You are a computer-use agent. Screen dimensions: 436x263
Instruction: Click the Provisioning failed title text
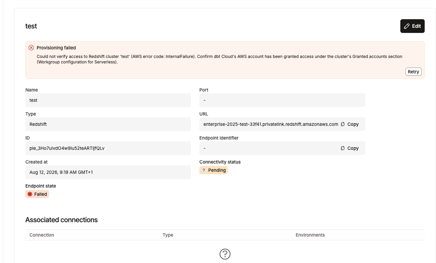(56, 48)
